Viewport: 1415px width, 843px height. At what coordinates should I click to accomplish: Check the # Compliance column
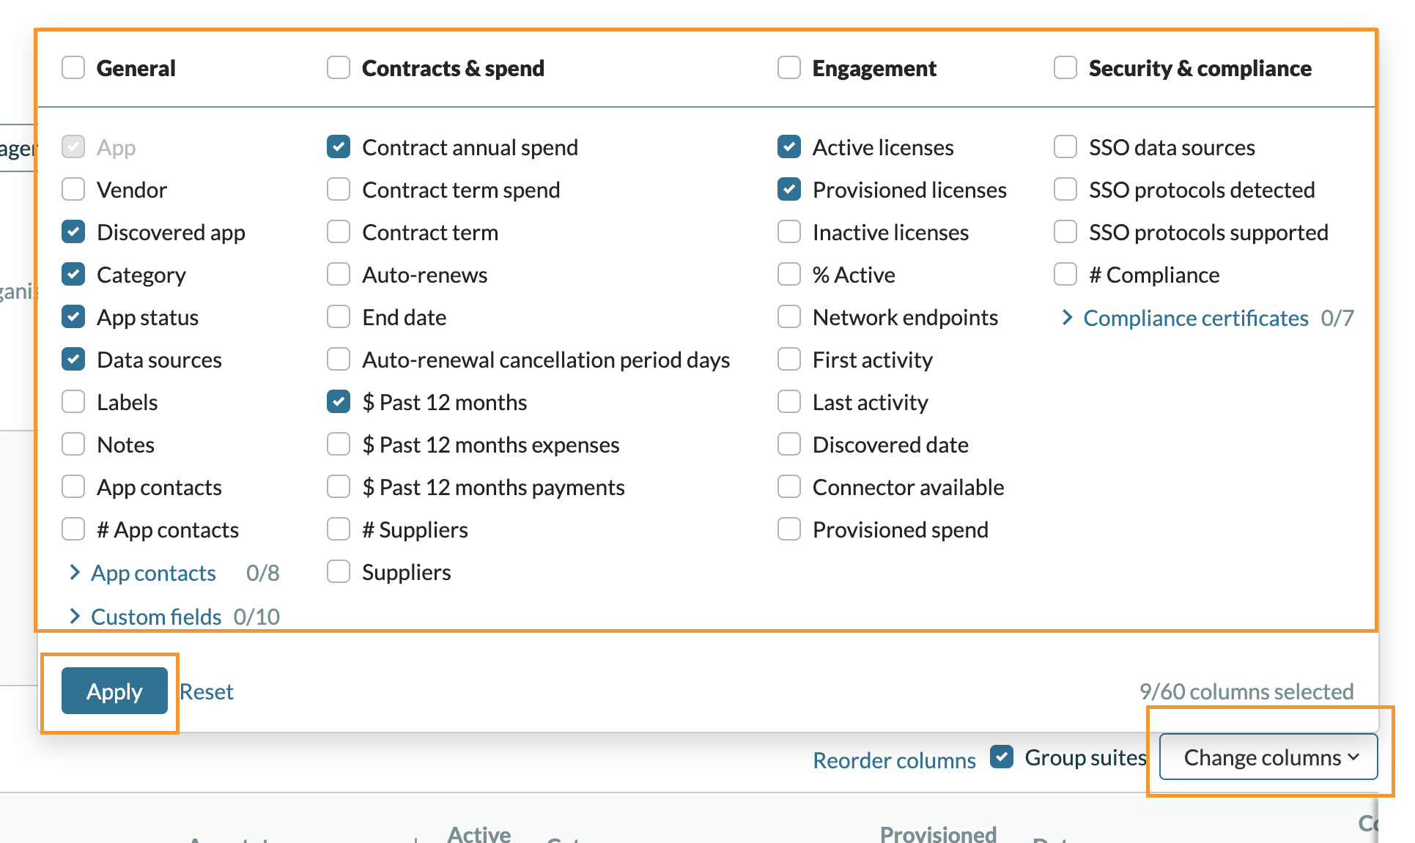point(1064,274)
